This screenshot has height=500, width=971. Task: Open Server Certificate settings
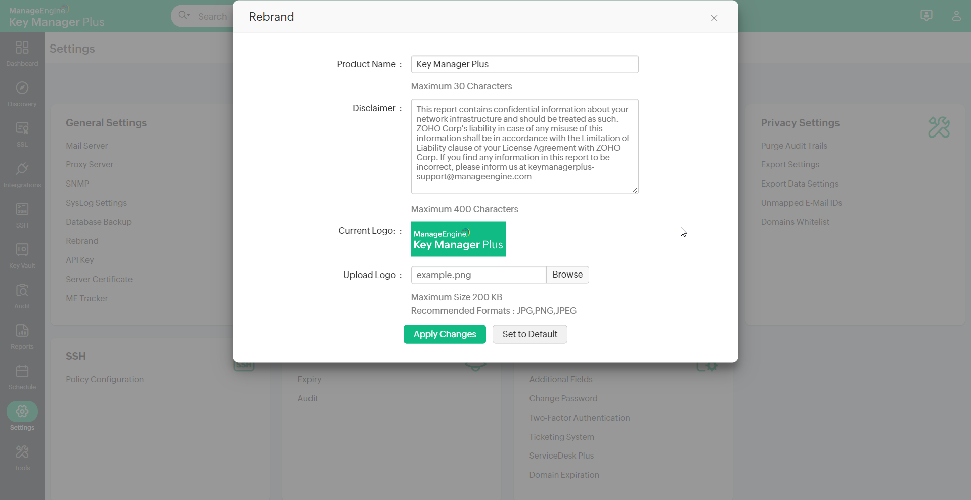coord(99,280)
